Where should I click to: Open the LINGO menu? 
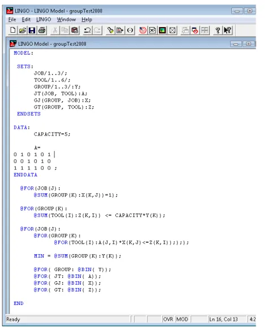(44, 19)
